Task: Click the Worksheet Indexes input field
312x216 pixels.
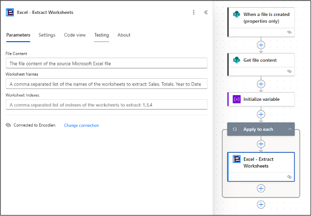Action: pos(107,104)
